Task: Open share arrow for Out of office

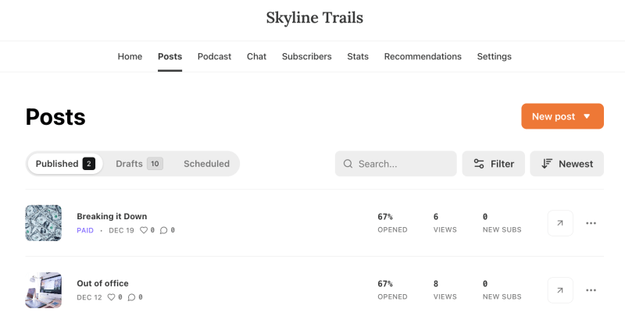Action: point(560,290)
